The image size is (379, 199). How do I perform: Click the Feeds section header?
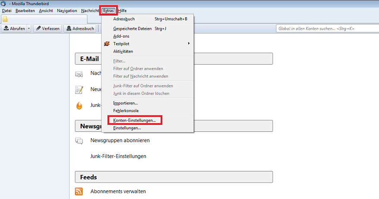click(x=174, y=177)
